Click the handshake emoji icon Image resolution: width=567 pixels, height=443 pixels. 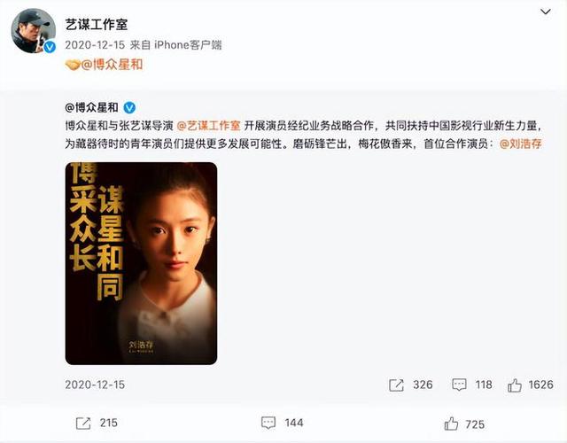[73, 65]
